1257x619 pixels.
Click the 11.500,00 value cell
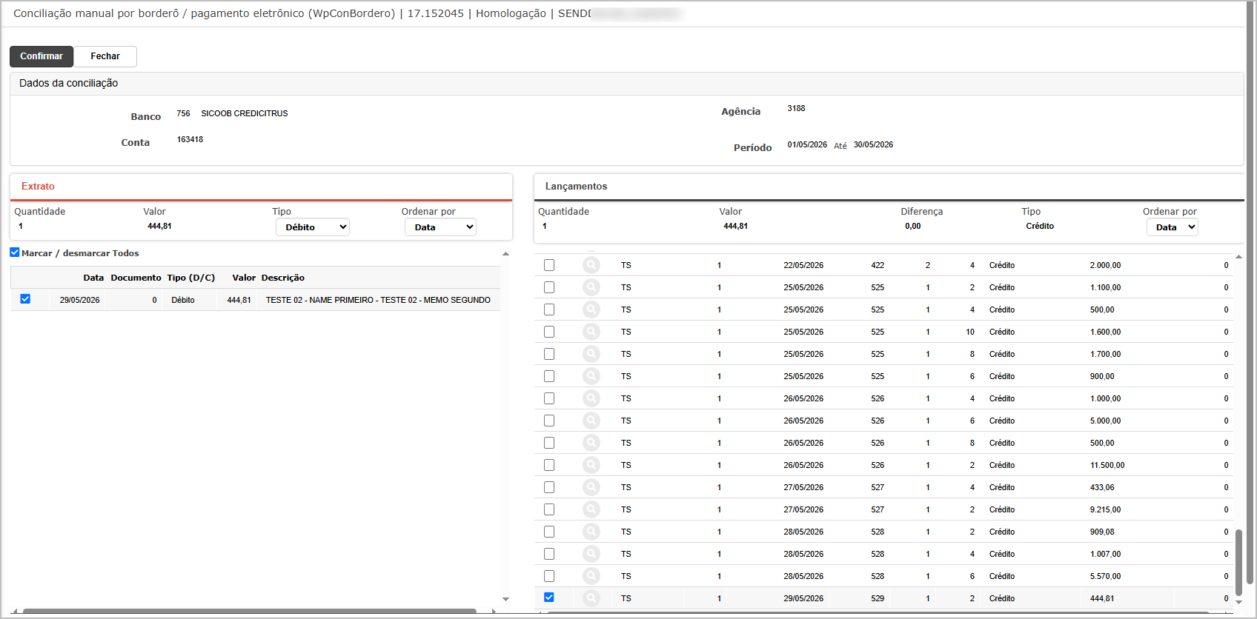[1107, 465]
